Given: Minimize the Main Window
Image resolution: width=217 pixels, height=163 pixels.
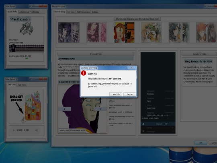Looking at the screenshot, I should (207, 6).
